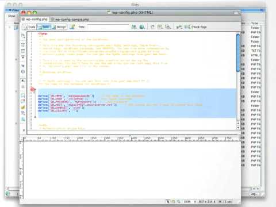Click the Validate Markup icon
This screenshot has height=207, width=276.
(179, 27)
